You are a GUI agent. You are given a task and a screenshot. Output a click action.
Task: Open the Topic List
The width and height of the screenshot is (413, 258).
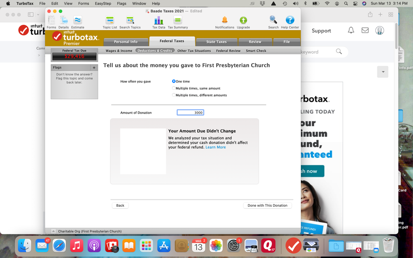click(x=110, y=20)
